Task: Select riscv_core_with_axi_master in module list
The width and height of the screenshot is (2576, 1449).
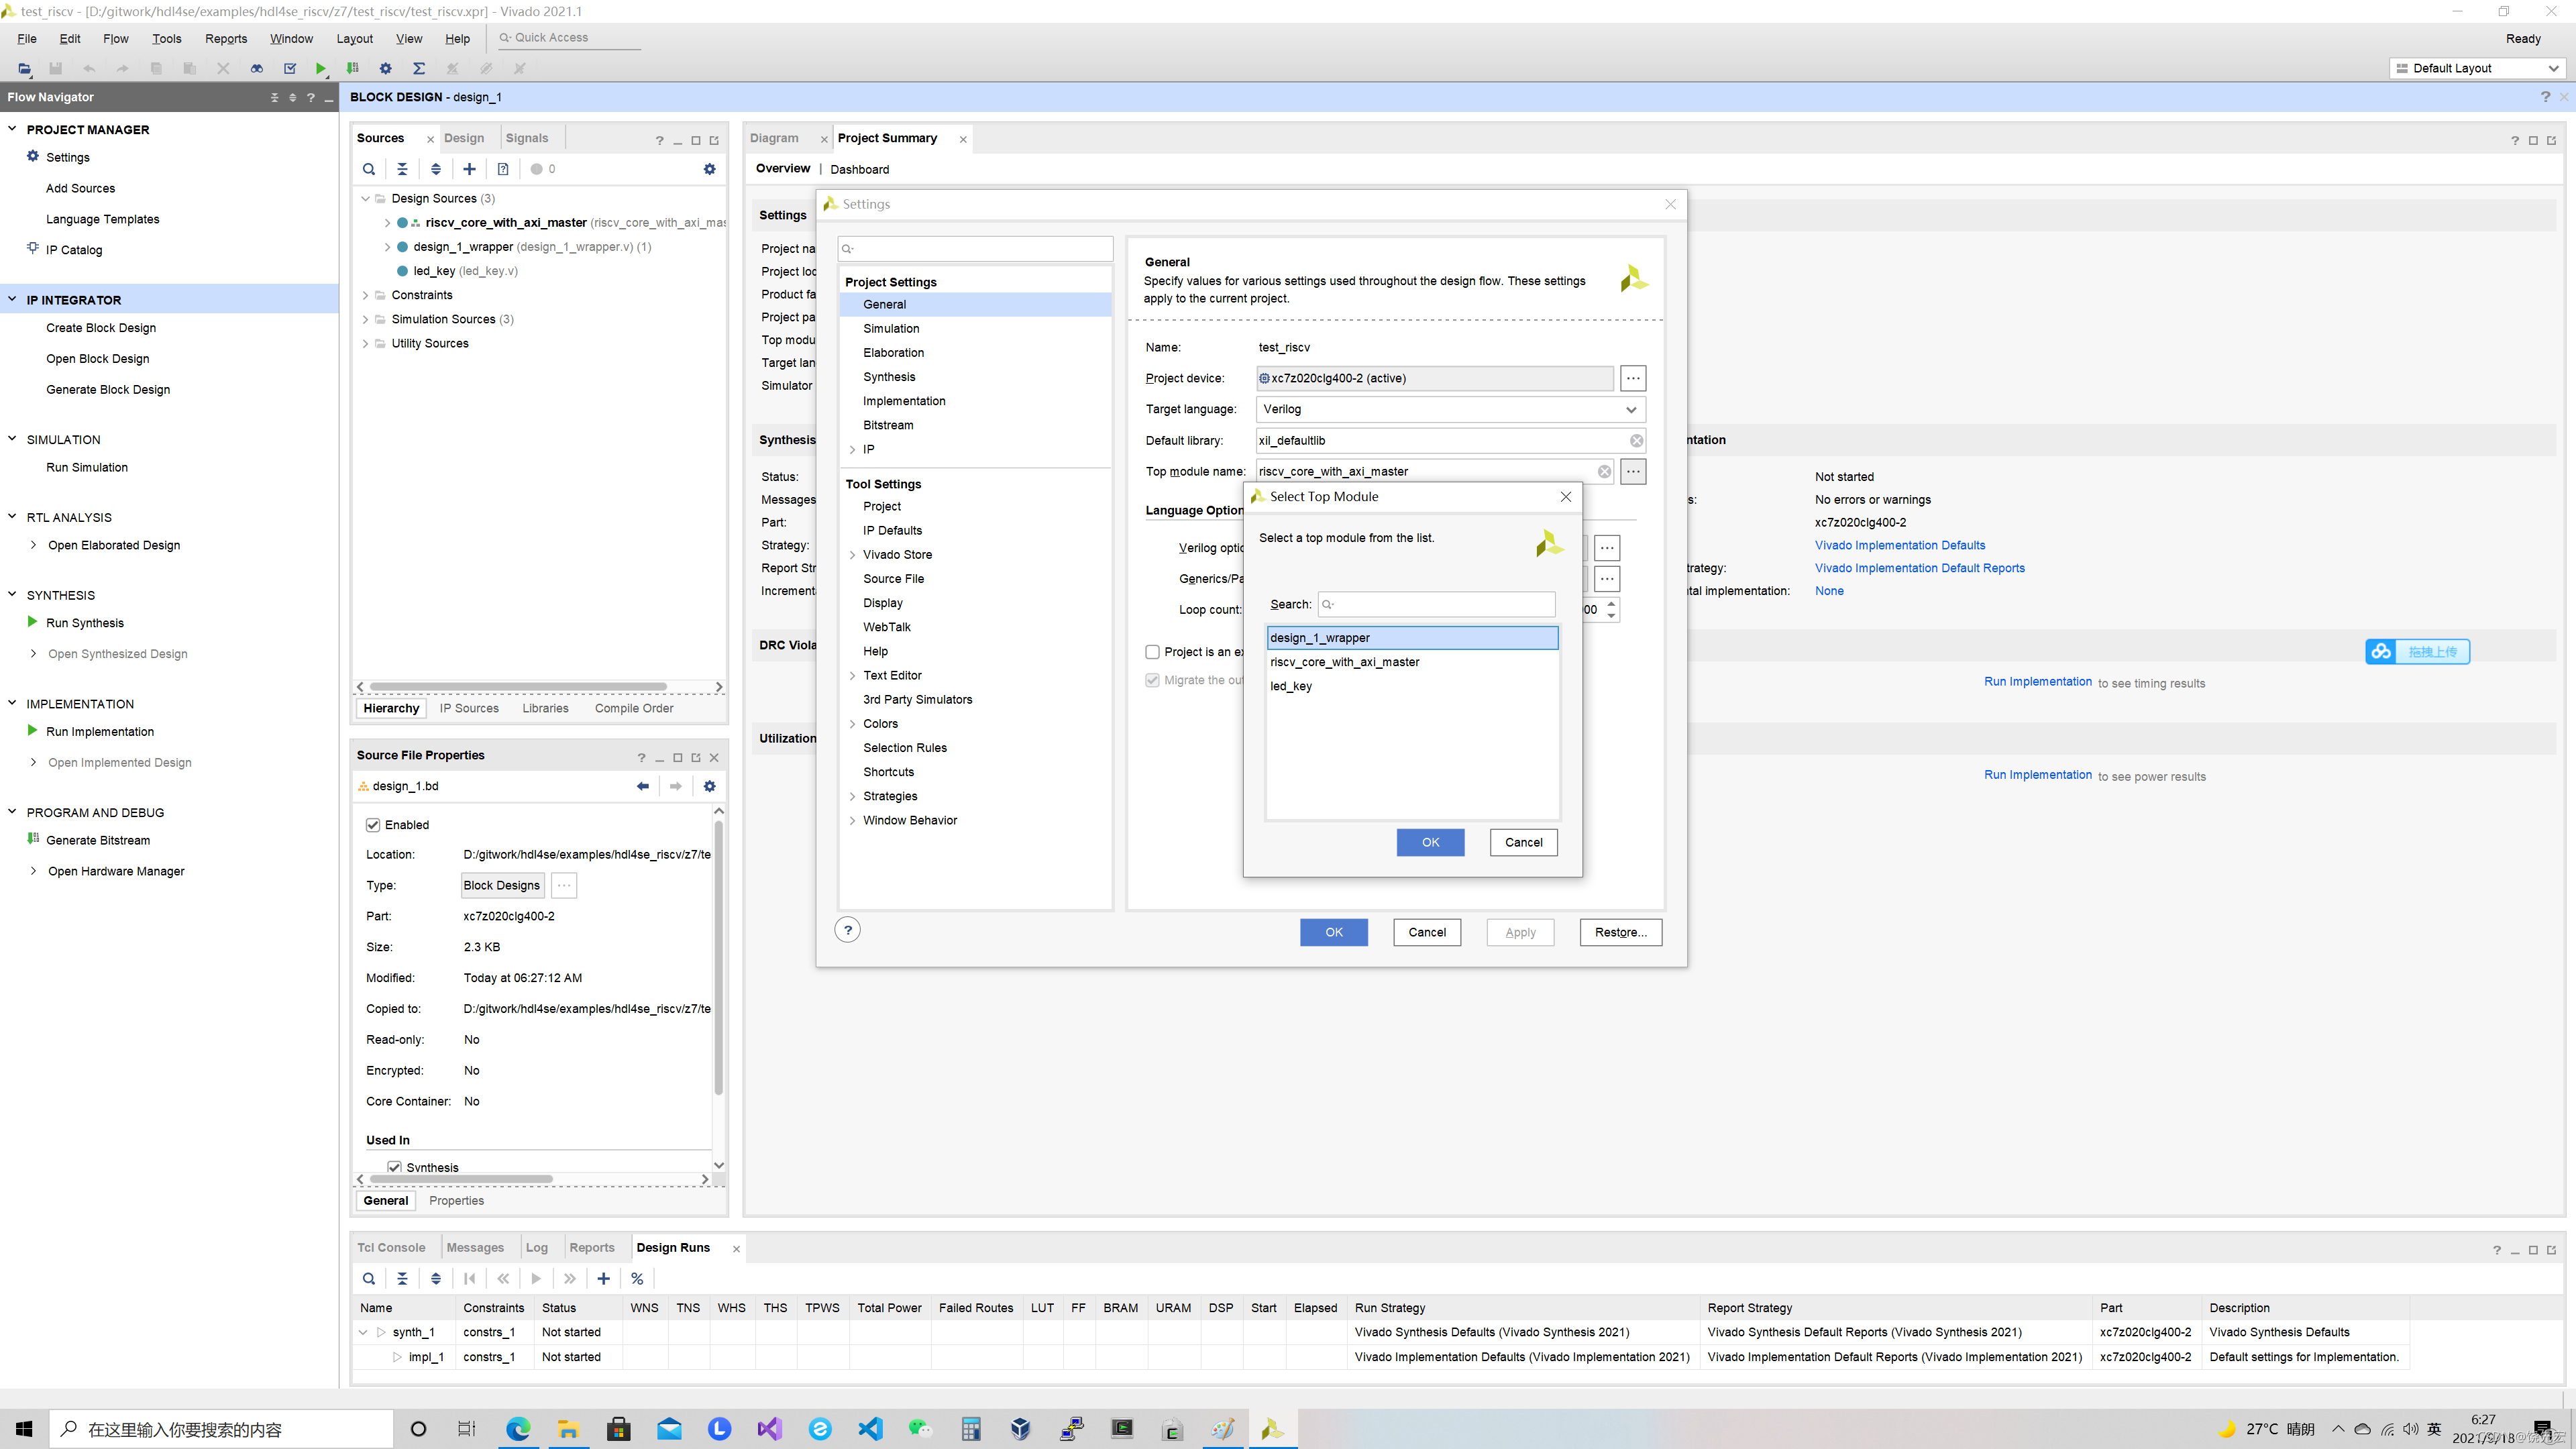Action: coord(1344,662)
